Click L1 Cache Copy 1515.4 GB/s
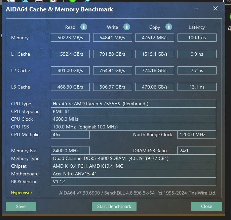231x220 pixels. (155, 54)
